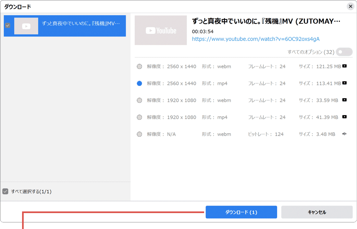Click the YouTube logo in the preview thumbnail
Screen dimensions: 357x229
pos(160,30)
